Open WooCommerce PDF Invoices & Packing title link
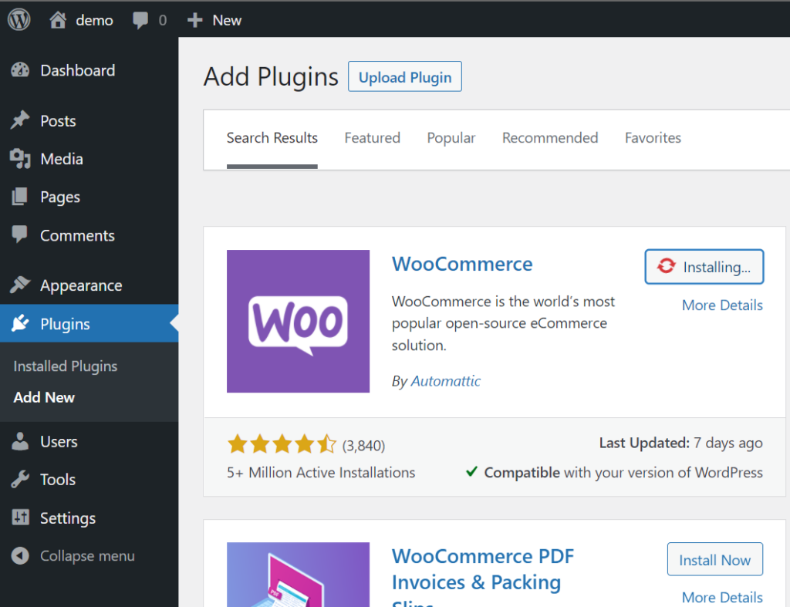This screenshot has width=790, height=607. pyautogui.click(x=483, y=577)
